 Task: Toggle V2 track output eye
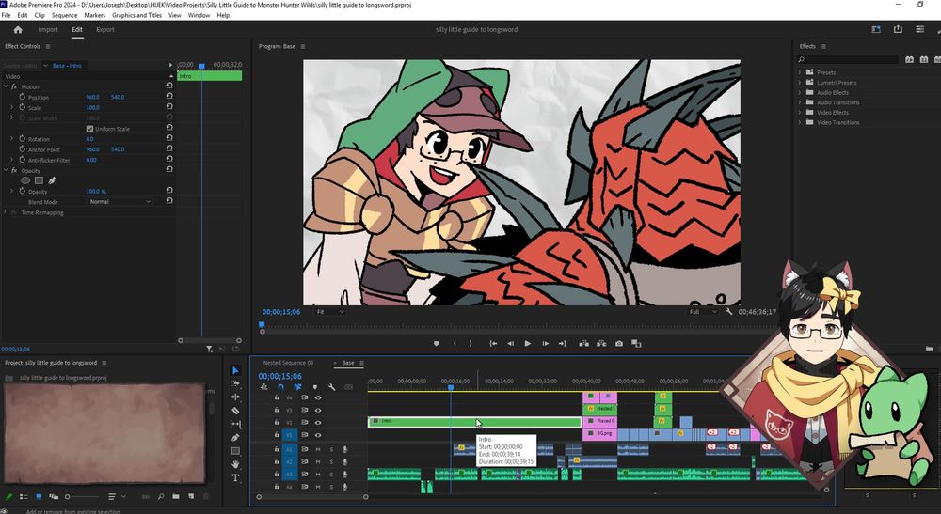(x=318, y=423)
